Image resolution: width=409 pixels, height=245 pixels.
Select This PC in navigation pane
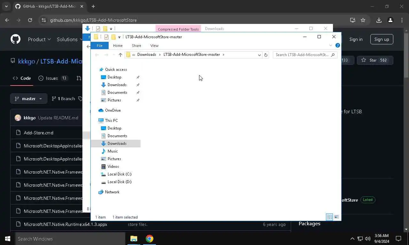[x=111, y=121]
